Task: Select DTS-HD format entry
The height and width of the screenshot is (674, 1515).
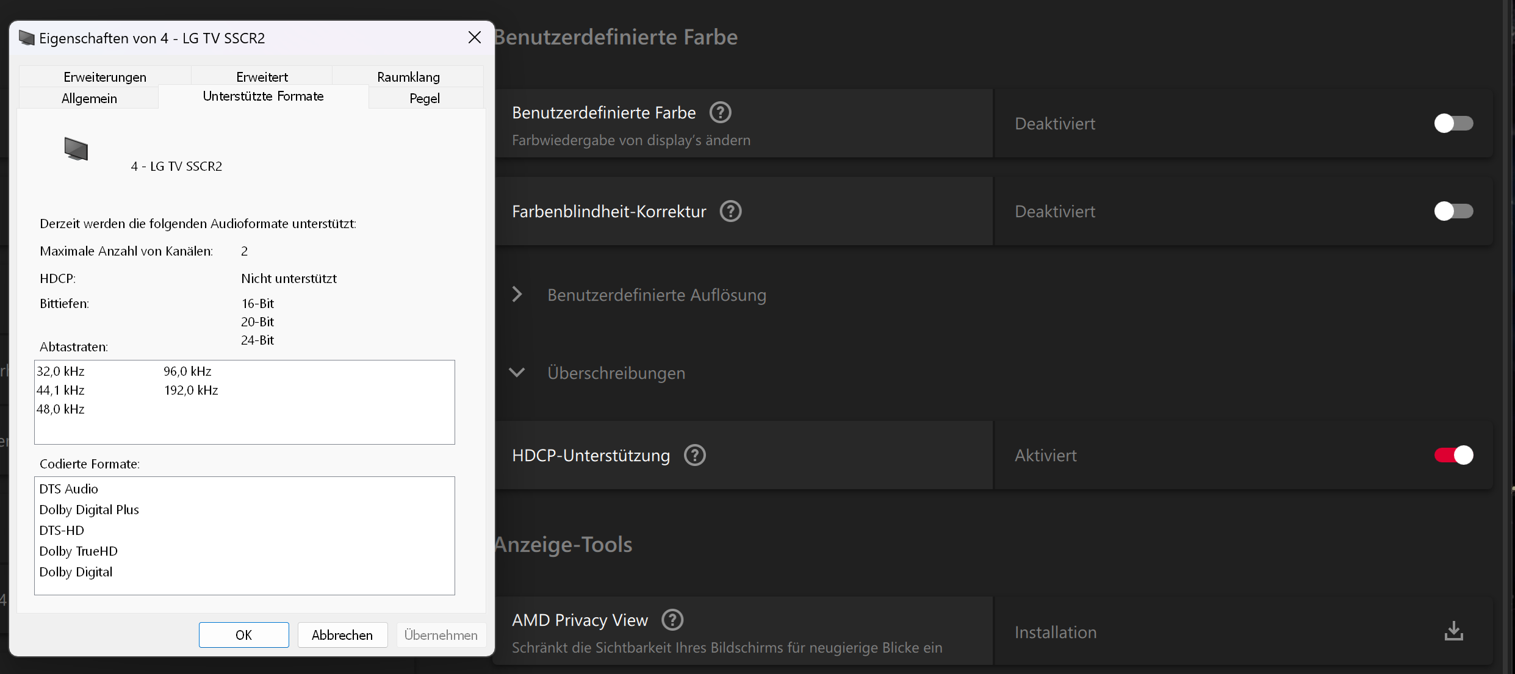Action: 62,530
